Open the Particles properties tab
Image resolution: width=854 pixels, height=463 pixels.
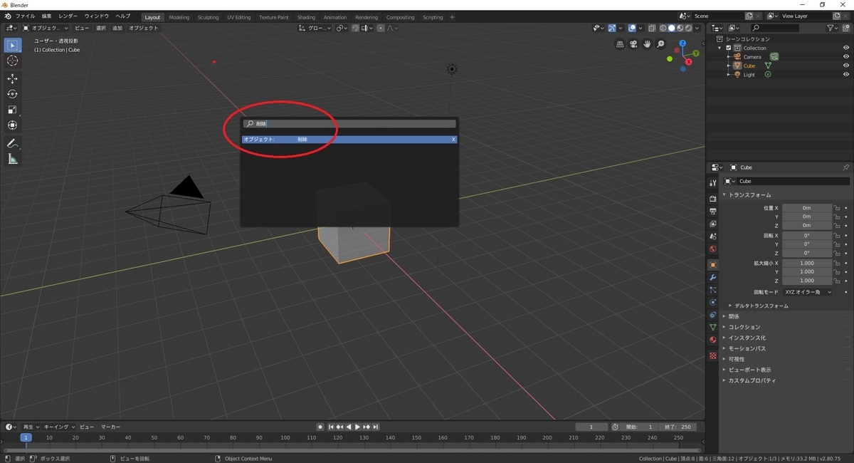click(713, 290)
